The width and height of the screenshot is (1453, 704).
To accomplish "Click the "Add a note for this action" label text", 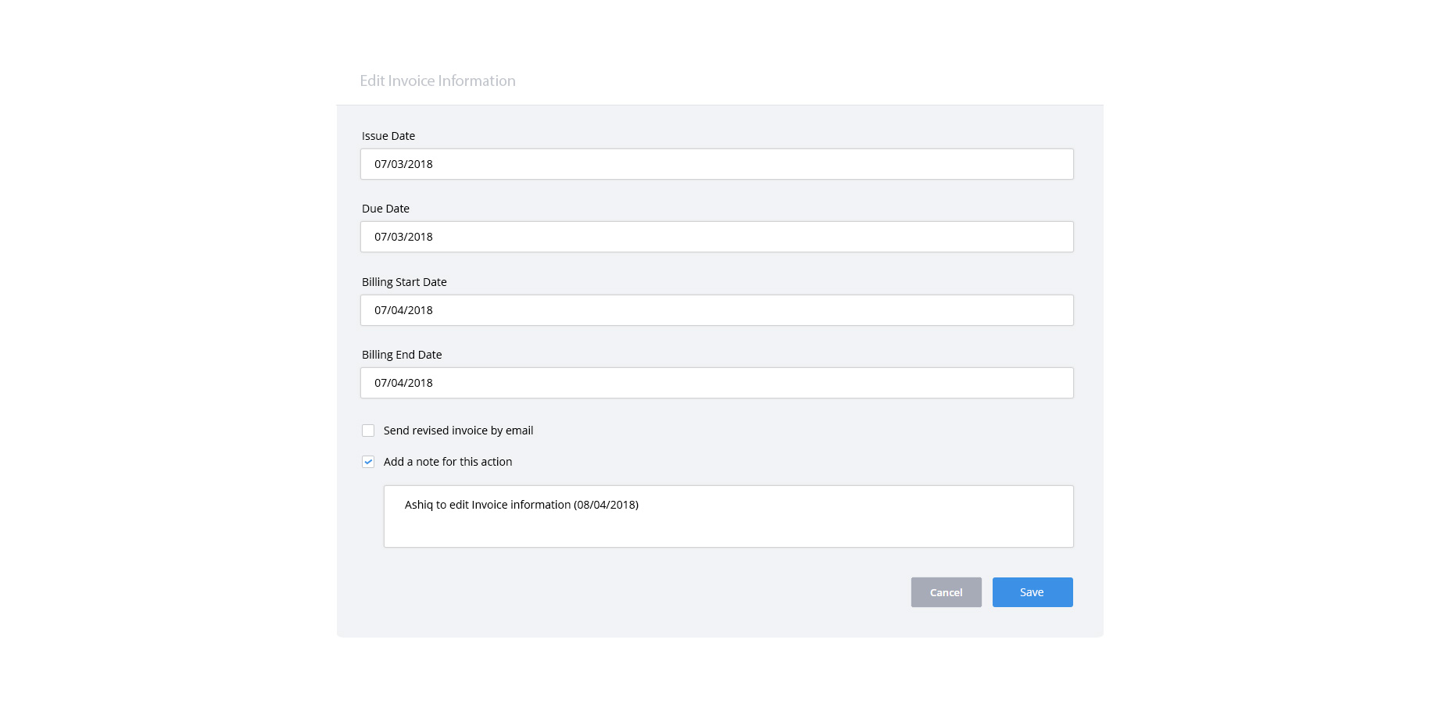I will click(448, 462).
